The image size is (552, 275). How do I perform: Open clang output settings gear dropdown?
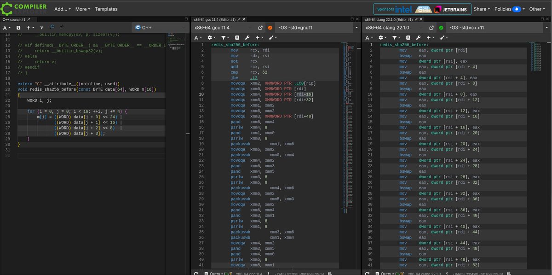pos(383,37)
